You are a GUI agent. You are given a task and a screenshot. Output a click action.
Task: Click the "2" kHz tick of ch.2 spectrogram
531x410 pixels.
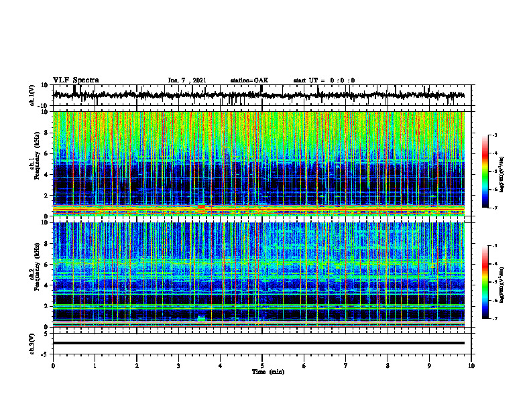pos(46,306)
